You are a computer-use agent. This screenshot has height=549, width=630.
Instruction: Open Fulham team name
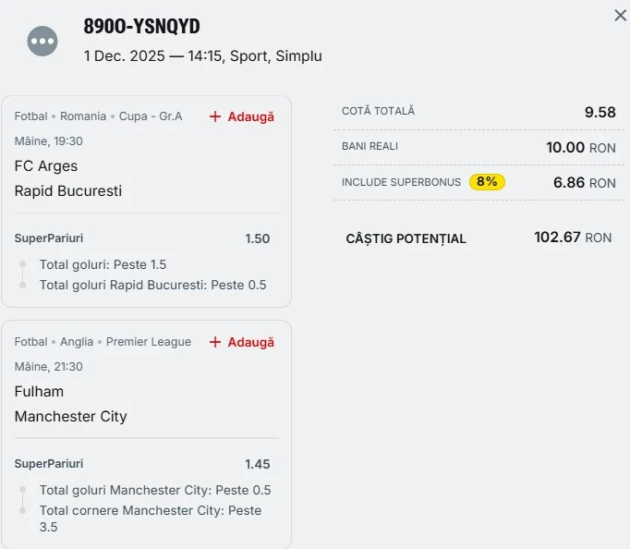39,391
